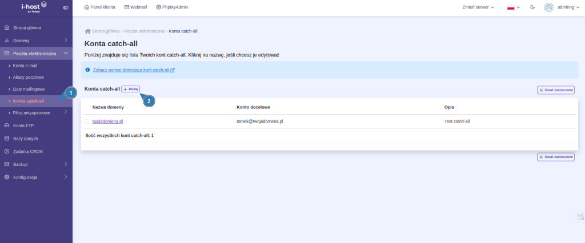Click the i-host logo
This screenshot has height=243, width=585.
pyautogui.click(x=34, y=6)
